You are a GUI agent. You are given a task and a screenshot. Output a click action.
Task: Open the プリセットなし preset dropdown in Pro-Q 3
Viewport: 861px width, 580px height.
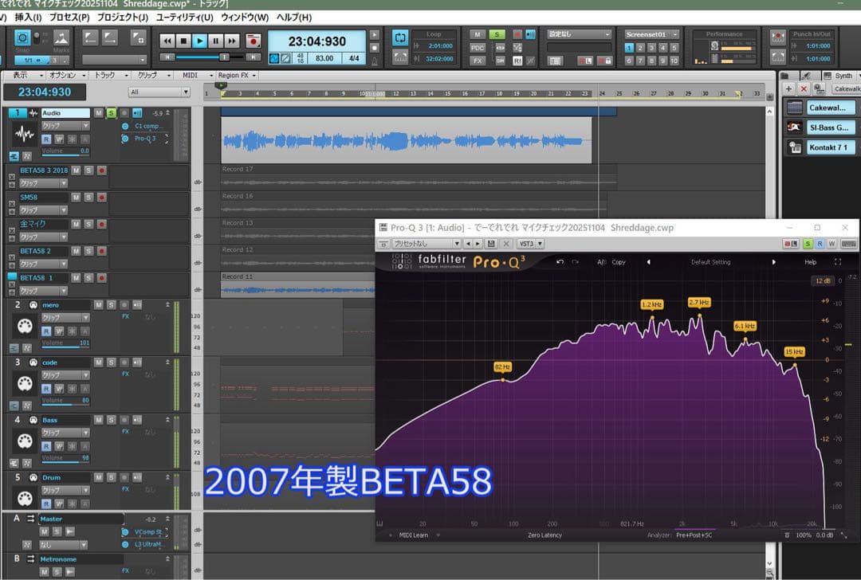coord(422,243)
